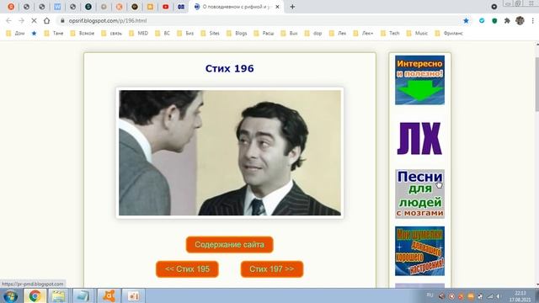Click the page vertical scrollbar thumb
539x303 pixels.
tap(537, 84)
